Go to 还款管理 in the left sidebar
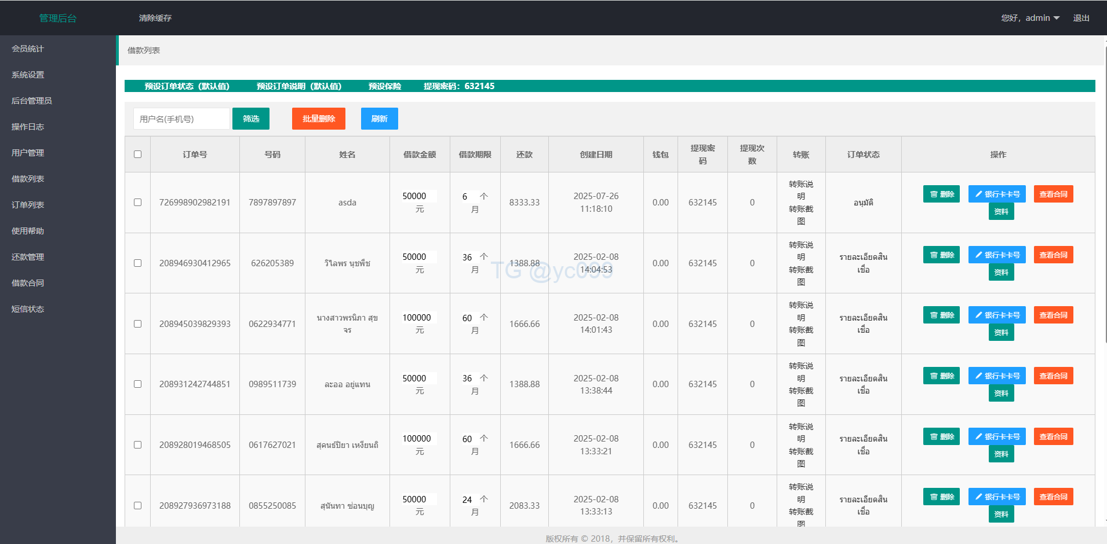 click(x=28, y=257)
